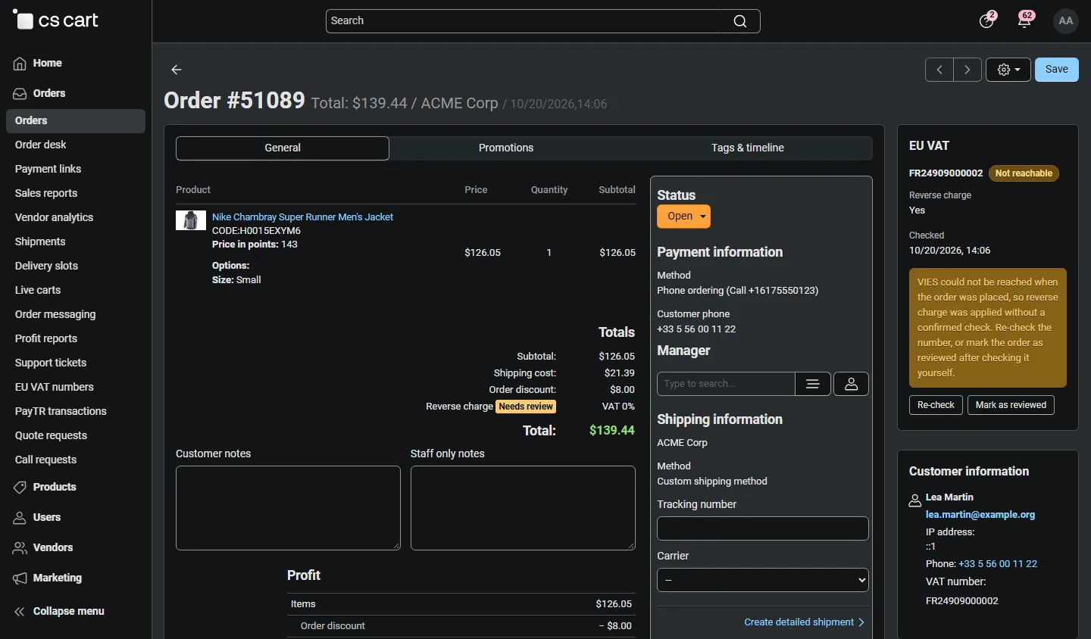Click the search magnifier icon
The image size is (1091, 639).
[740, 21]
